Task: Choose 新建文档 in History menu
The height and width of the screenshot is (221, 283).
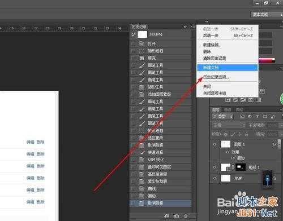Action: coord(228,68)
